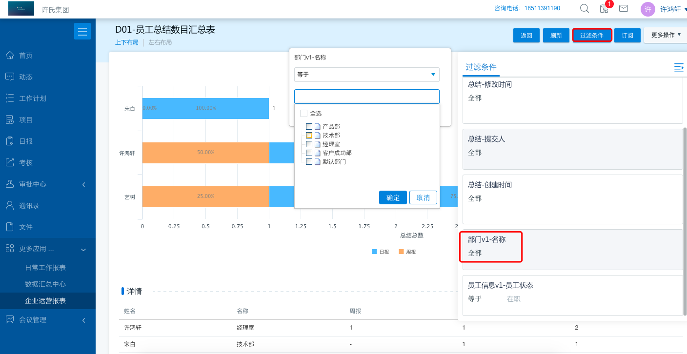Click the 首页 home icon

tap(9, 55)
